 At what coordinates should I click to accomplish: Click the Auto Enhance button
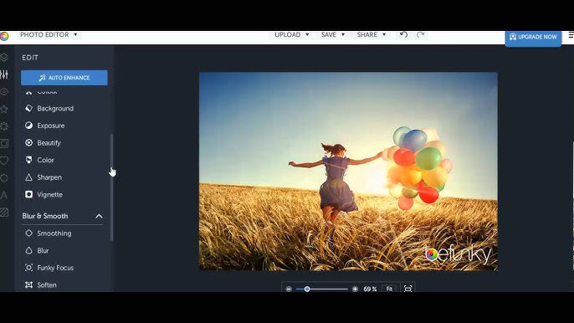(x=64, y=78)
